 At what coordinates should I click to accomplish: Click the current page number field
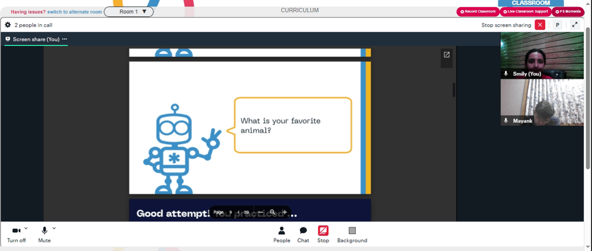pyautogui.click(x=231, y=212)
